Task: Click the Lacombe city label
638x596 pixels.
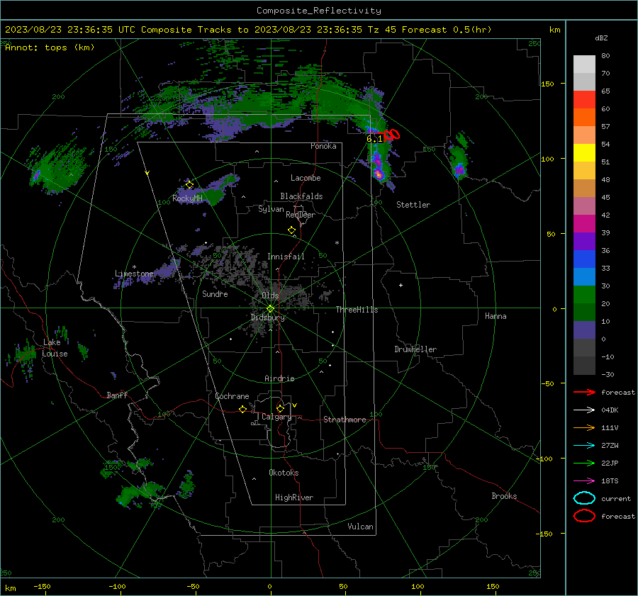Action: click(x=306, y=178)
